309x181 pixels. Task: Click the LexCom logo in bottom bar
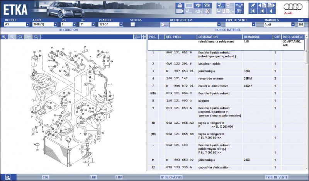[8, 177]
